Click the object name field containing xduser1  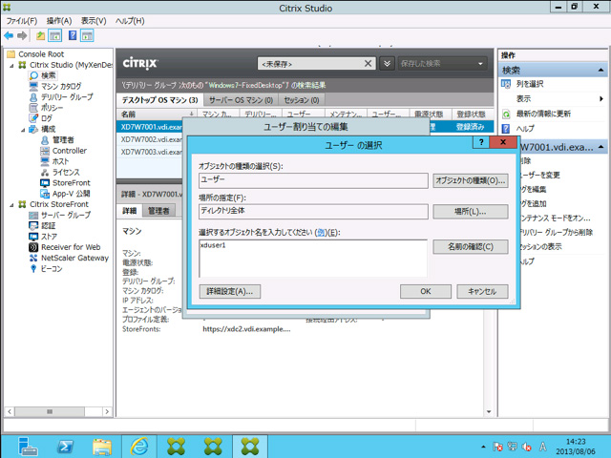pyautogui.click(x=313, y=259)
